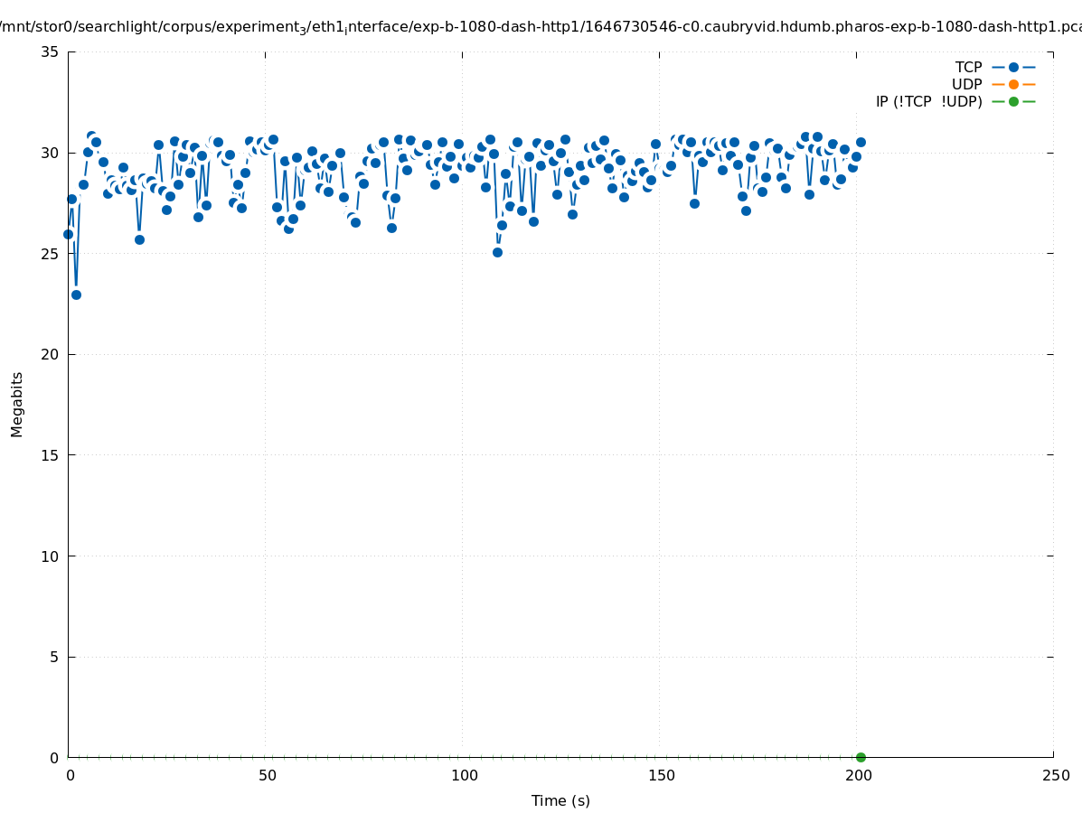This screenshot has width=1082, height=813.
Task: Click the 100 tick label on x-axis
Action: 464,775
